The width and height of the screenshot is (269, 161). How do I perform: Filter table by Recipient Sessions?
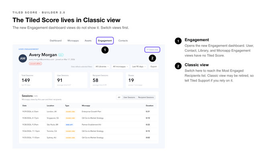pyautogui.click(x=146, y=97)
